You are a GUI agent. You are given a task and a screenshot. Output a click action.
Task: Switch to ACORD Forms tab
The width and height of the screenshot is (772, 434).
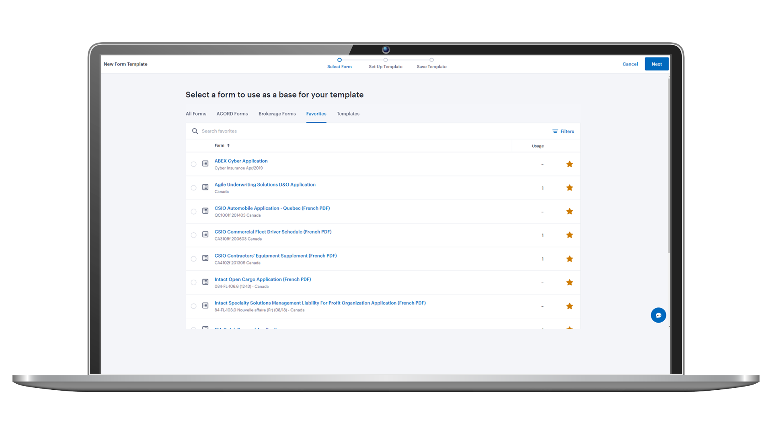click(232, 114)
